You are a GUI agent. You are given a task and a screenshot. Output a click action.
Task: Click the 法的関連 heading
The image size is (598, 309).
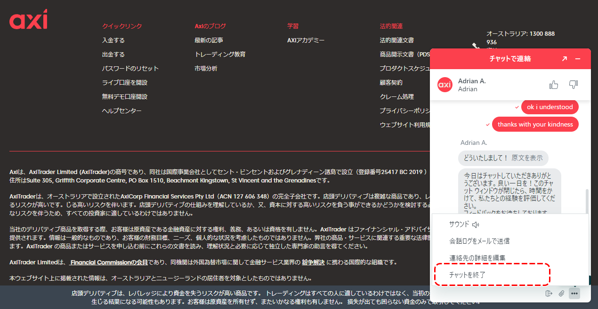391,26
